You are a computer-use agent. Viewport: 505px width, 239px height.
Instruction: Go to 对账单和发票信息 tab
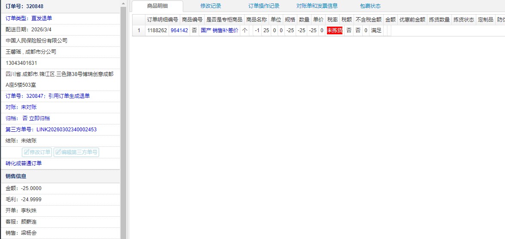(317, 6)
